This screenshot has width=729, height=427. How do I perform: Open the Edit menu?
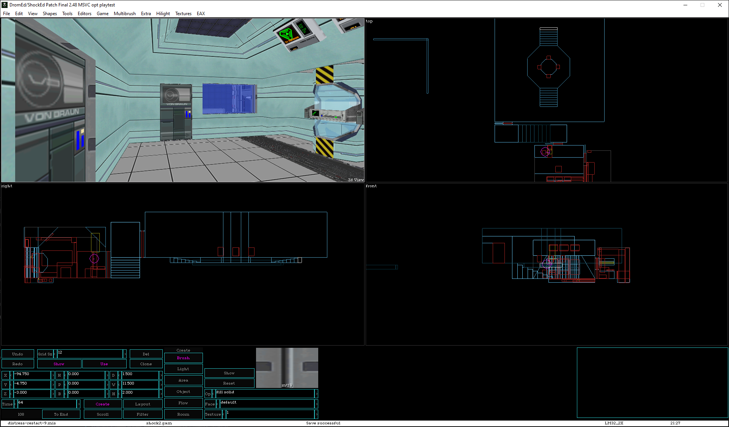pos(19,13)
